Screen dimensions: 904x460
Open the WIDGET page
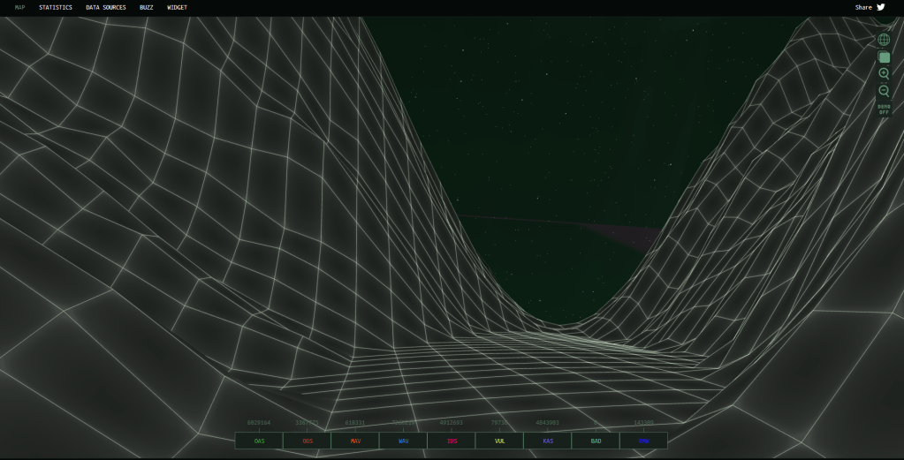[177, 7]
